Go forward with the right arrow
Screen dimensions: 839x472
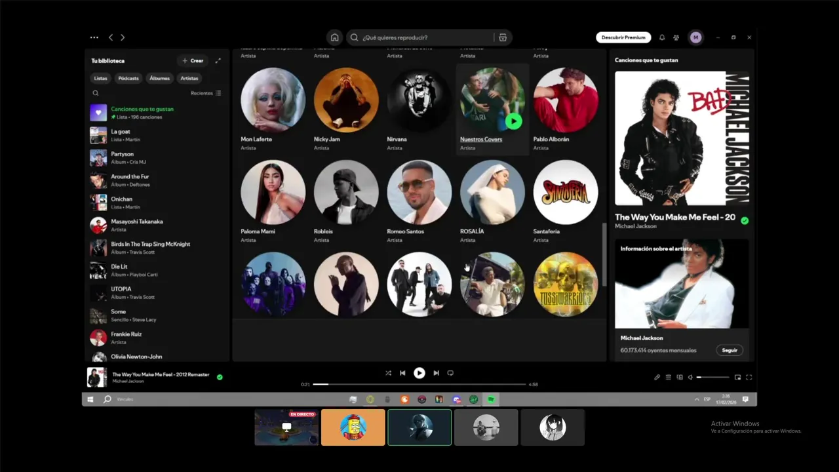123,37
